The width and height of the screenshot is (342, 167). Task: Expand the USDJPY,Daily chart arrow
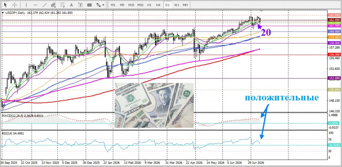3,13
